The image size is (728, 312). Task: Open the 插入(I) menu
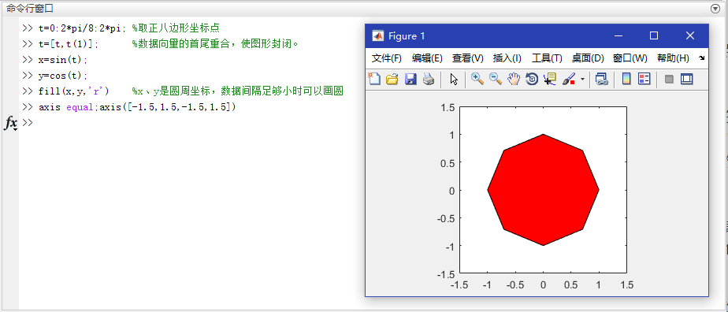[x=507, y=58]
